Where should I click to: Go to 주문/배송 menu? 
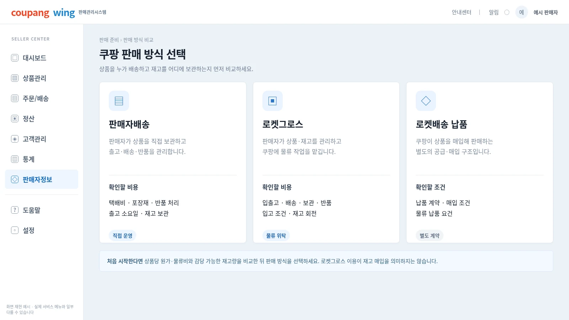click(x=42, y=98)
